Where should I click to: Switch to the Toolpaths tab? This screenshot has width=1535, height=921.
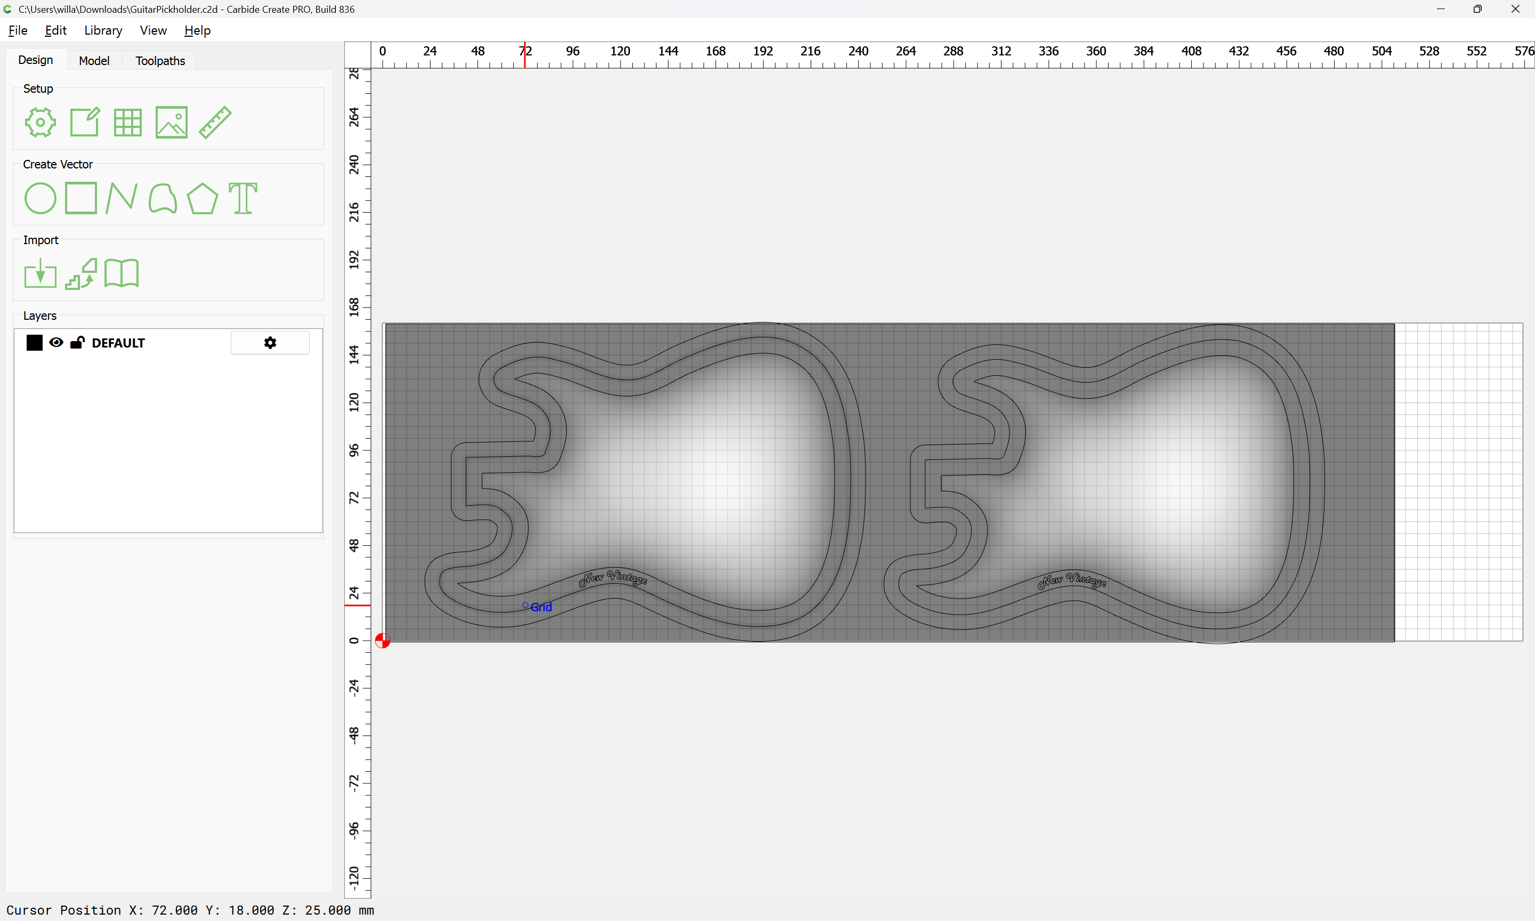pos(160,61)
